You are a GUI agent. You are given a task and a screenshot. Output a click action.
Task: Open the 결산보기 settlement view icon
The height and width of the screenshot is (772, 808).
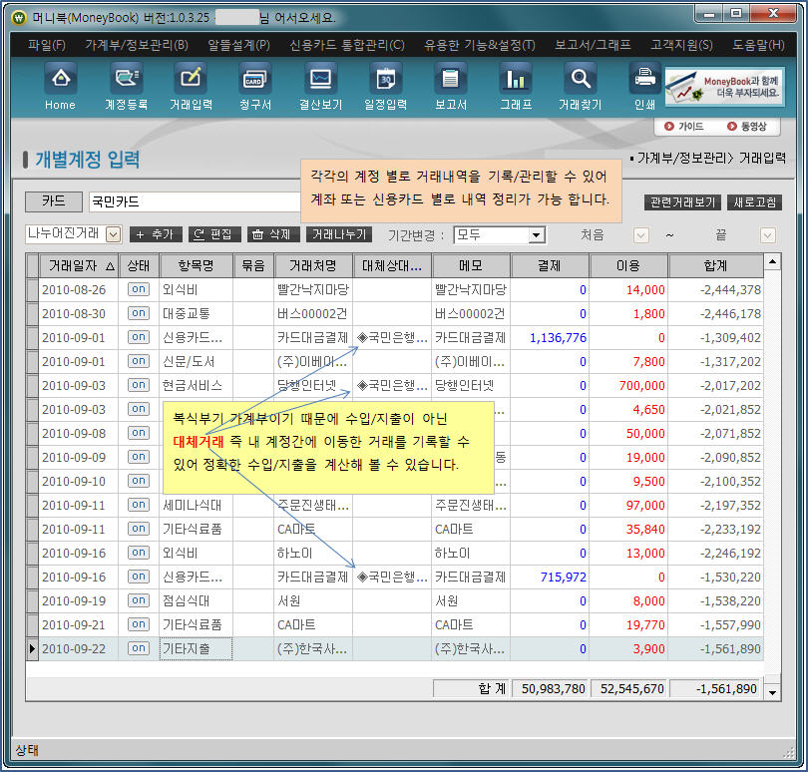pyautogui.click(x=320, y=80)
